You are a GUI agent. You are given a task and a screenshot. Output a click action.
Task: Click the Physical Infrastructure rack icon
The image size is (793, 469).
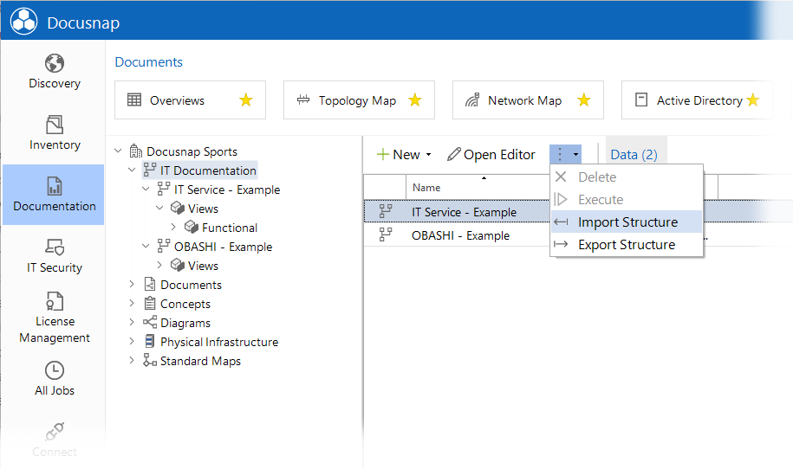point(150,341)
